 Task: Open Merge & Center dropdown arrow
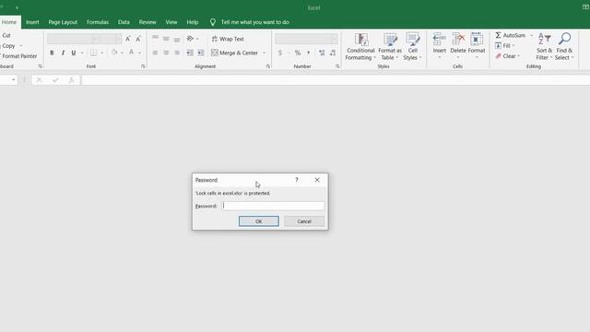point(264,53)
